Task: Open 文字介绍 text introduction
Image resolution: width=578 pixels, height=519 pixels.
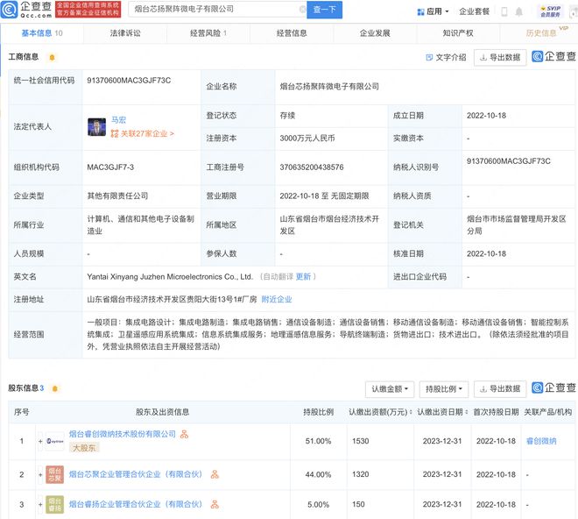Action: pyautogui.click(x=446, y=58)
